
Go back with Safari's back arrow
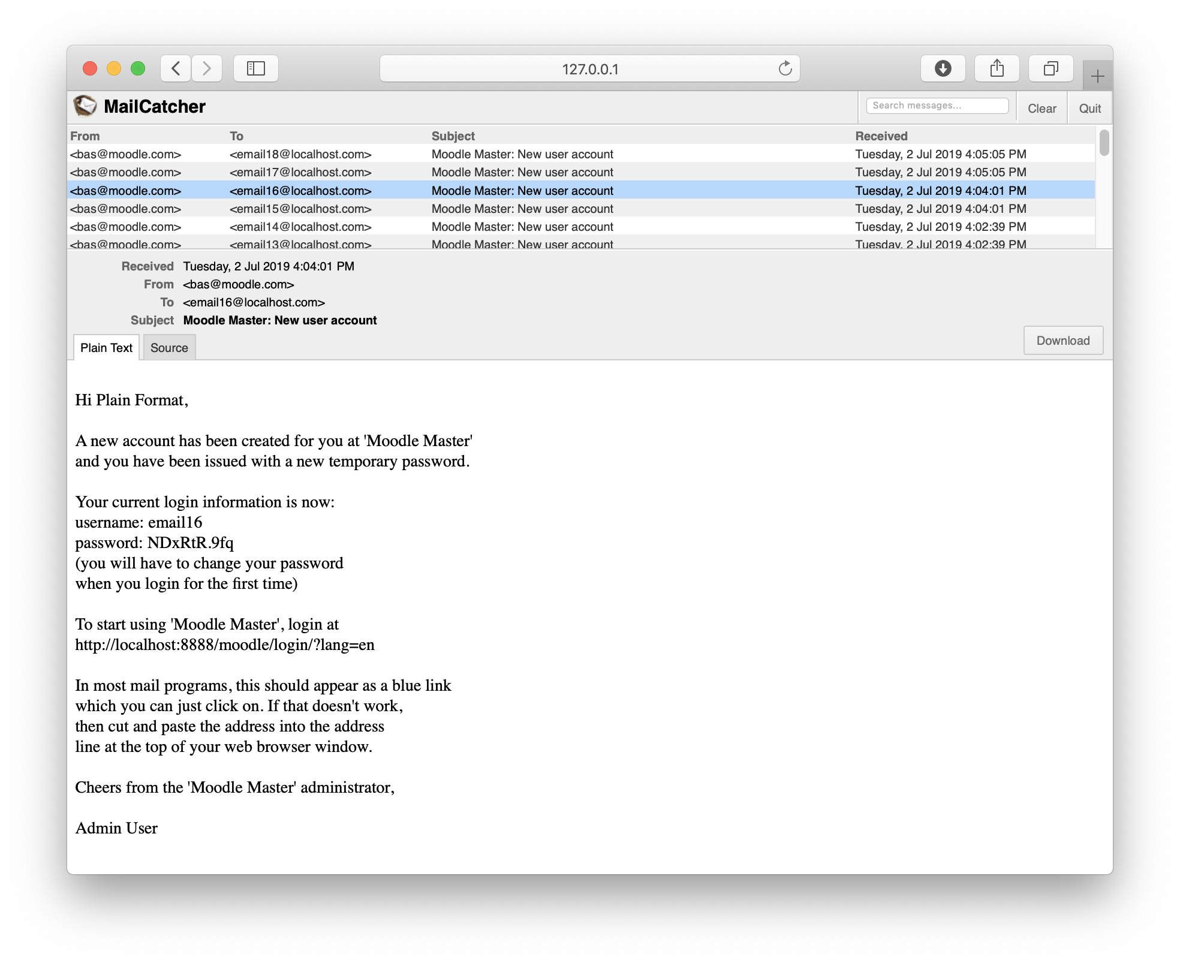[176, 68]
